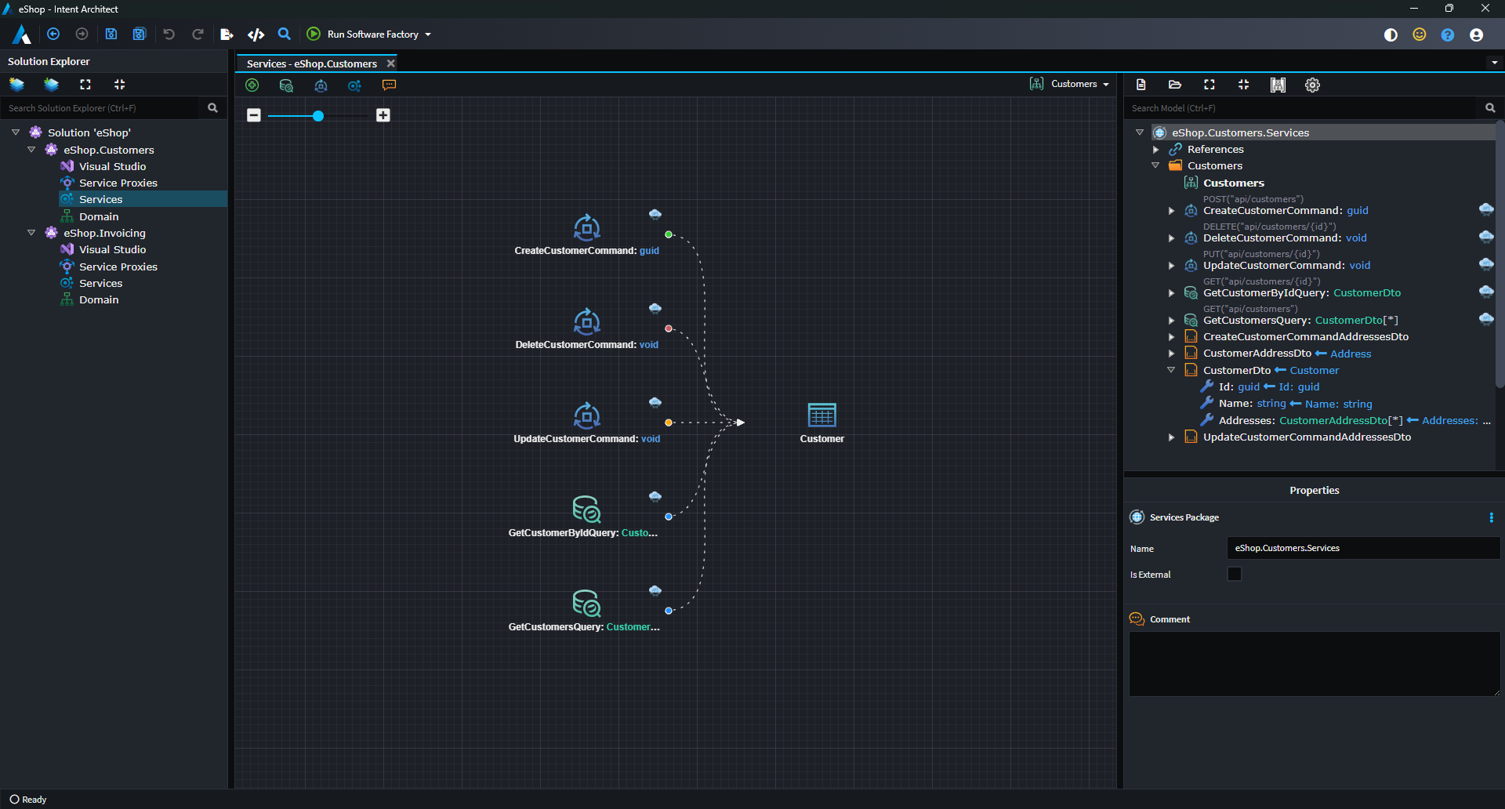Collapse the eShop.Customers.Services package node

[x=1140, y=132]
